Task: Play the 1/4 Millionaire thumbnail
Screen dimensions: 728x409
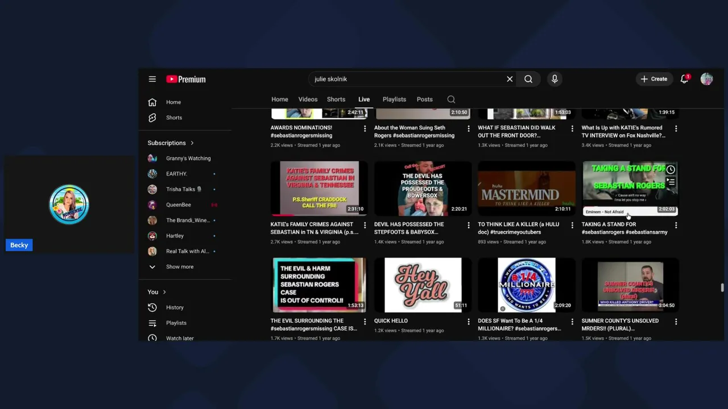Action: pyautogui.click(x=527, y=285)
